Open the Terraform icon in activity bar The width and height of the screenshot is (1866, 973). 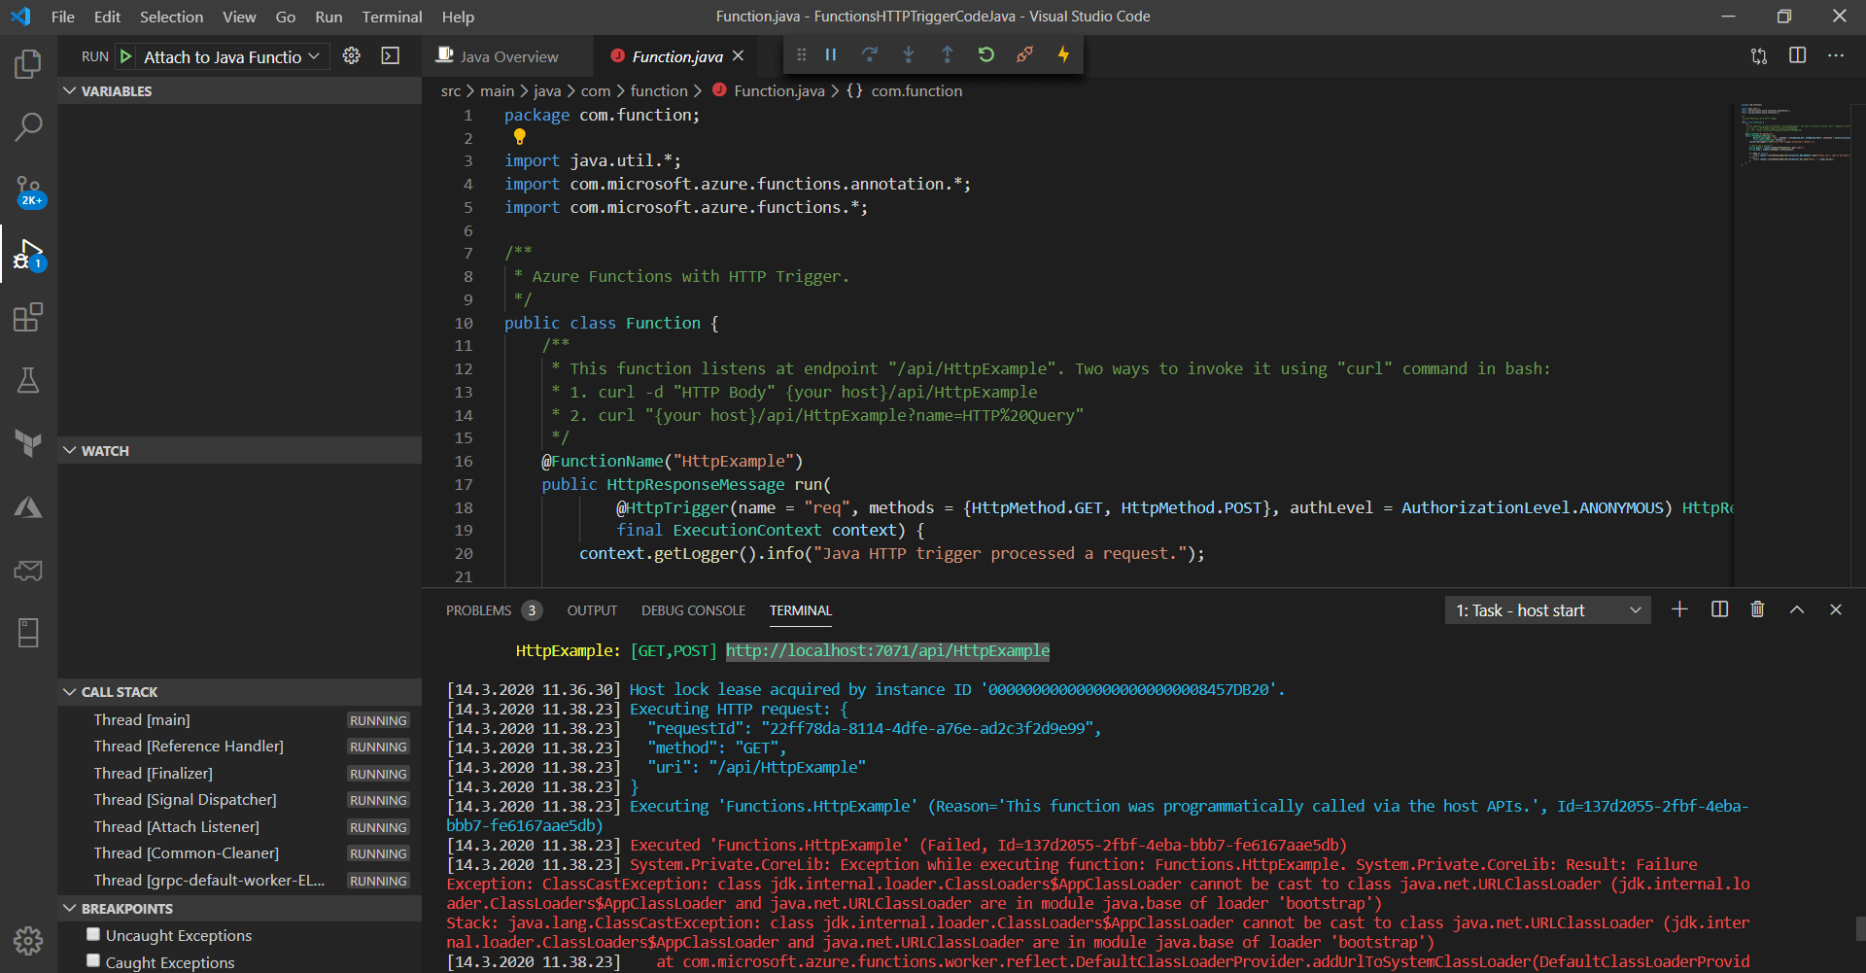click(x=28, y=443)
